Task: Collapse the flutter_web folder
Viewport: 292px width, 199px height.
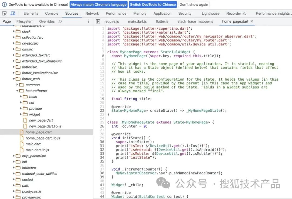Action: (14, 79)
